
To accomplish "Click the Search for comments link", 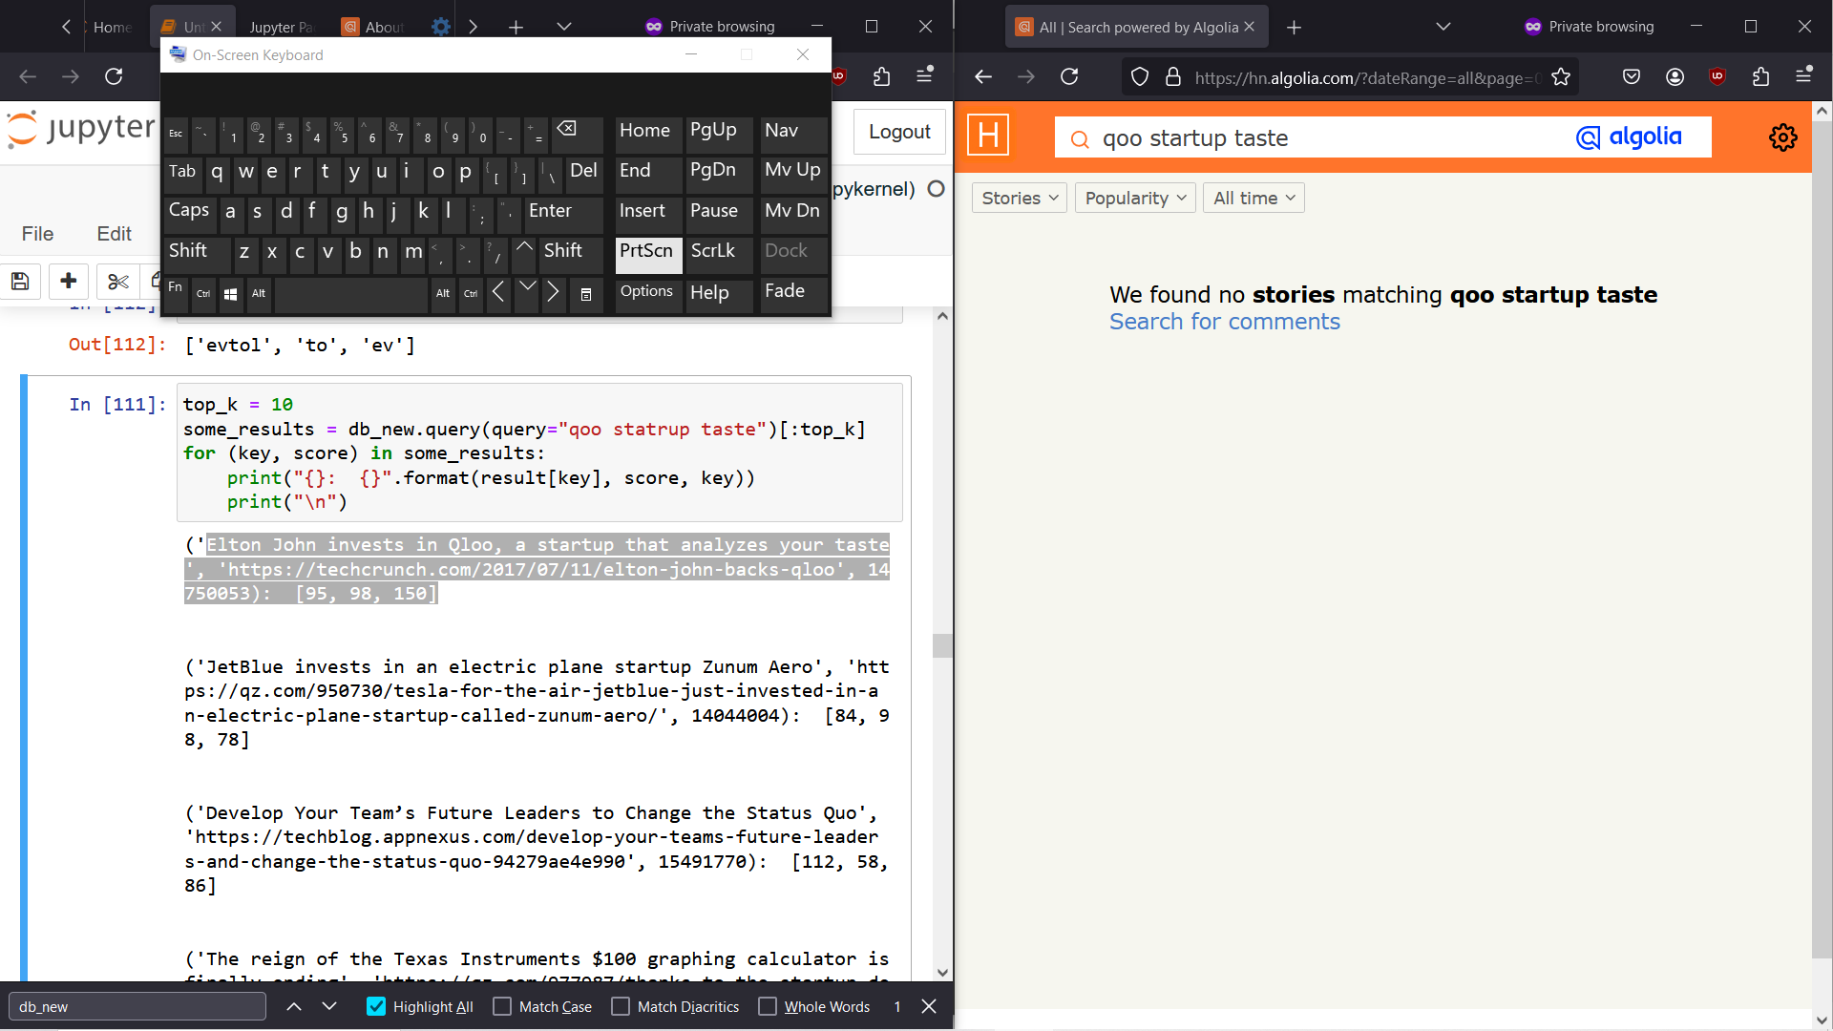I will pos(1224,322).
